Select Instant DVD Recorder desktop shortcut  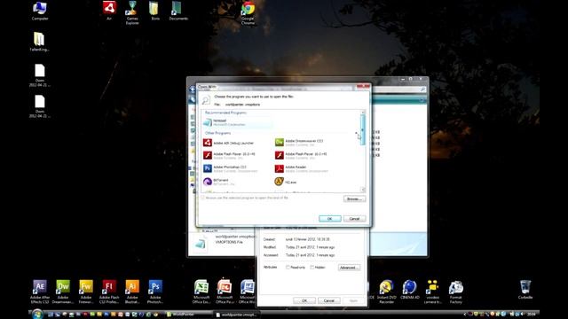(x=387, y=292)
